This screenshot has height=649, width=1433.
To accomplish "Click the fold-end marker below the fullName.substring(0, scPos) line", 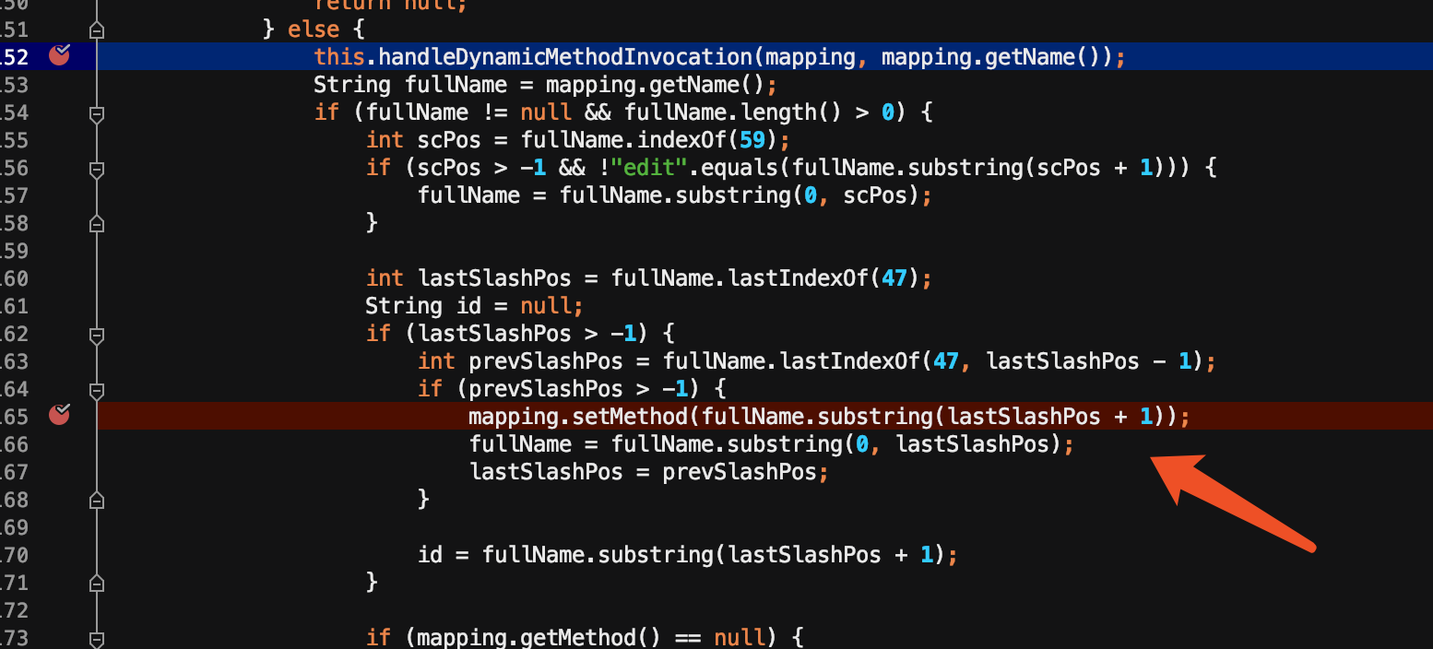I will [x=96, y=222].
